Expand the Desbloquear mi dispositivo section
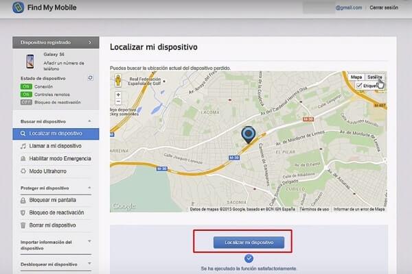412x274 pixels. click(x=89, y=264)
